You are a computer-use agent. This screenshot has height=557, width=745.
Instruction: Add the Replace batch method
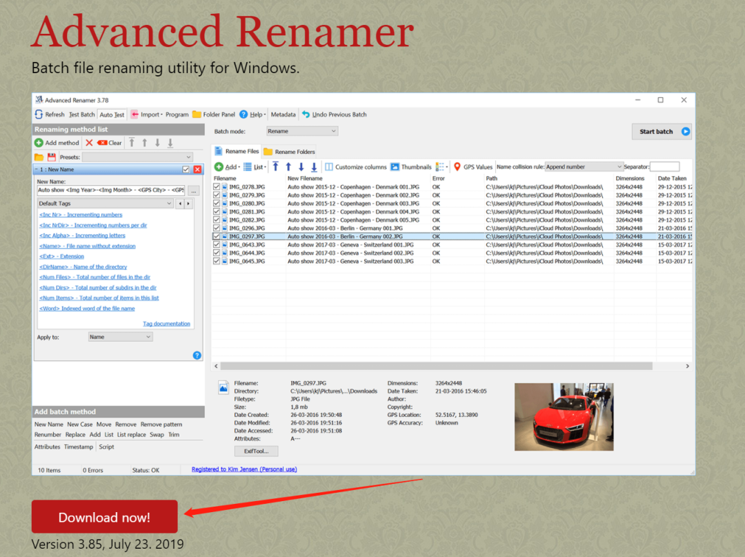point(75,434)
